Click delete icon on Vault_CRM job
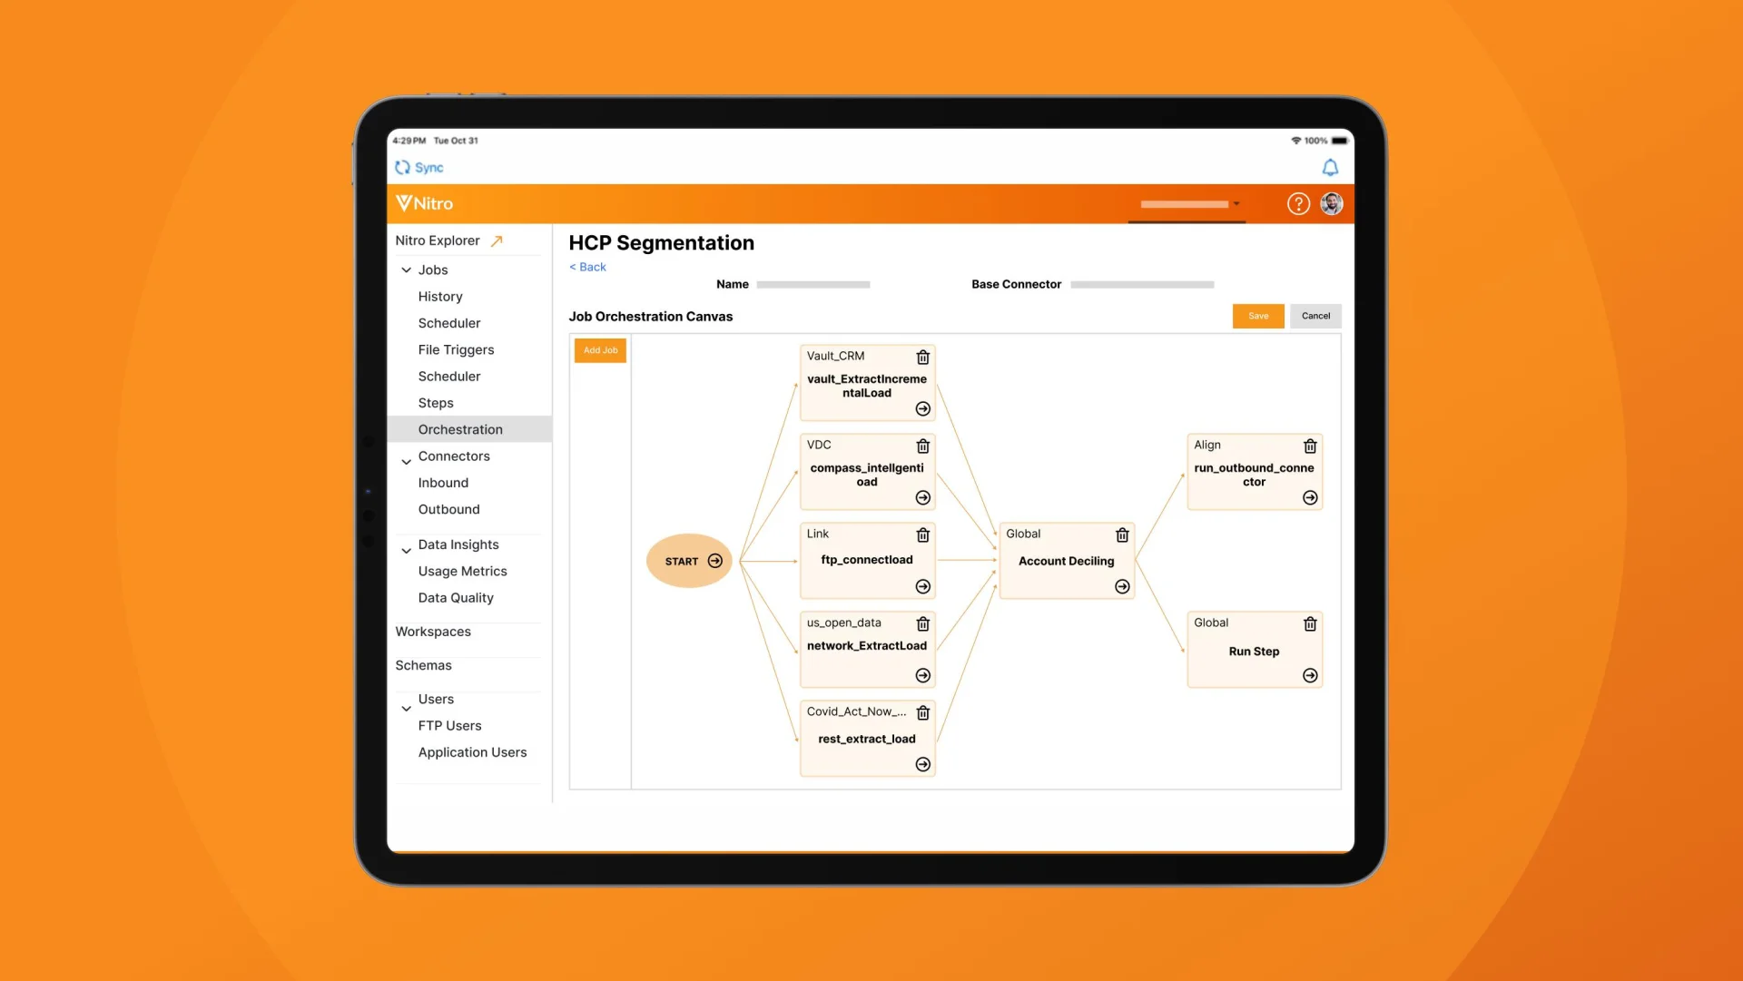This screenshot has width=1743, height=981. tap(921, 357)
